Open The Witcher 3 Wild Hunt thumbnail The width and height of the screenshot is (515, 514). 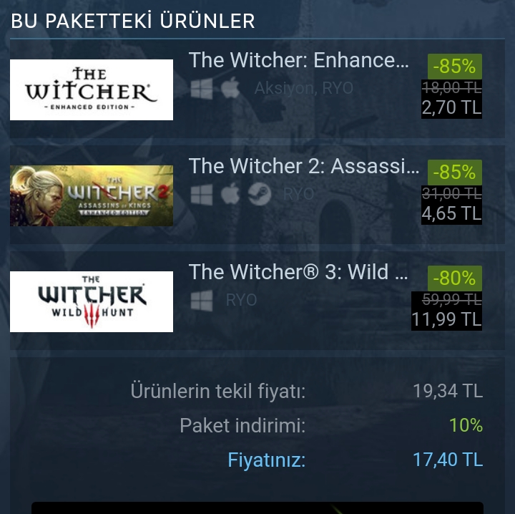pyautogui.click(x=92, y=301)
